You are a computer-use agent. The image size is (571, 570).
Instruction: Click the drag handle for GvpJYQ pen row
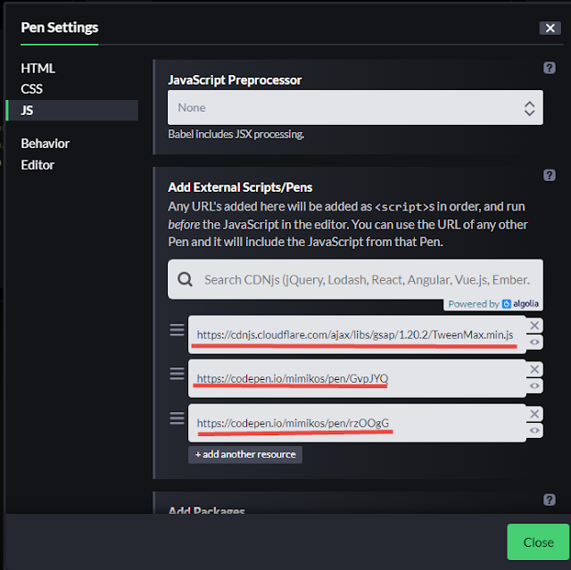click(x=177, y=374)
